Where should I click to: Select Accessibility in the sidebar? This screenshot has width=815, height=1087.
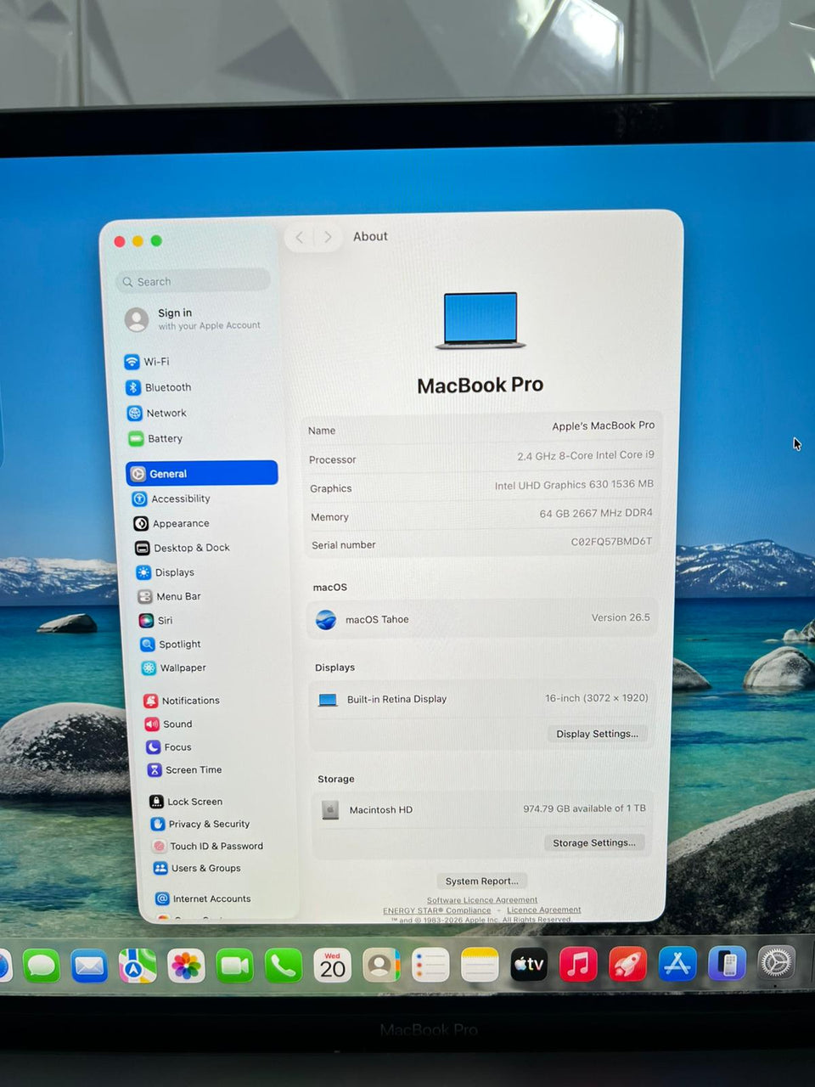171,499
